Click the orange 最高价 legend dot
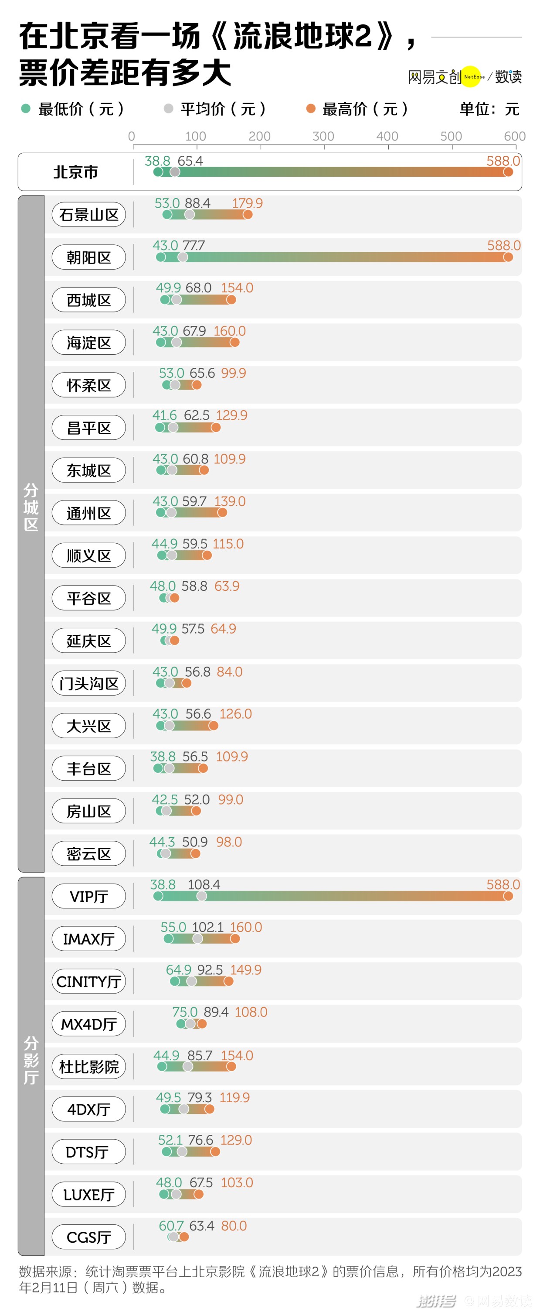This screenshot has width=540, height=1309. (x=311, y=108)
